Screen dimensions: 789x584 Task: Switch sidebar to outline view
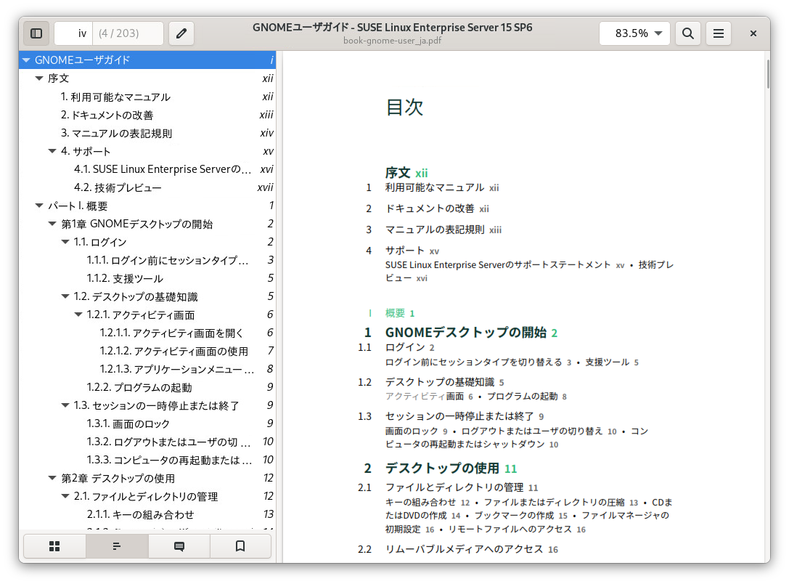point(117,546)
